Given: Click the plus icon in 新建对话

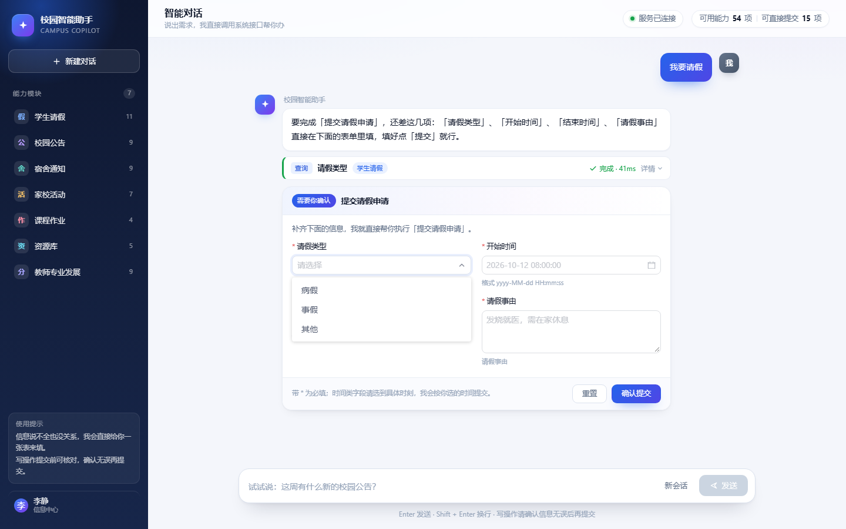Looking at the screenshot, I should click(57, 61).
